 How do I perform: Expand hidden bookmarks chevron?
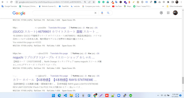(x=163, y=6)
